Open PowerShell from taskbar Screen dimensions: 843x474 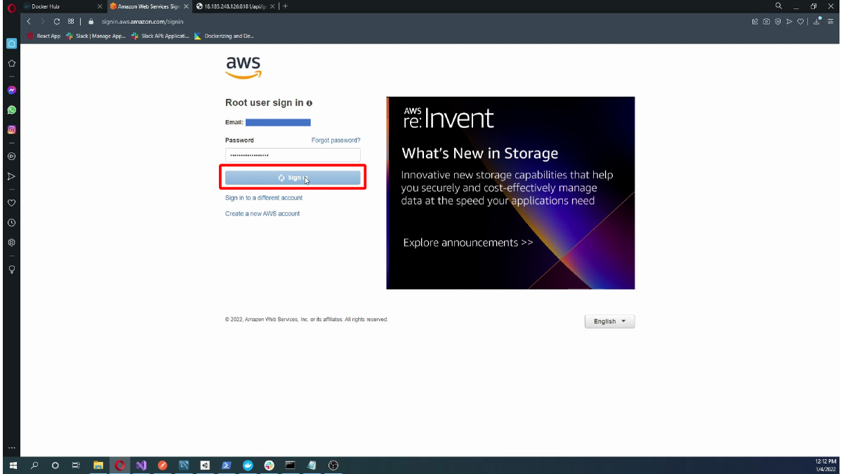pos(226,465)
